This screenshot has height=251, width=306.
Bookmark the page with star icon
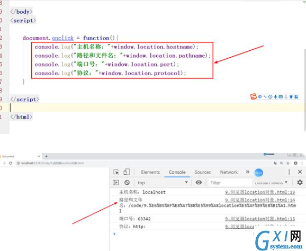point(288,163)
